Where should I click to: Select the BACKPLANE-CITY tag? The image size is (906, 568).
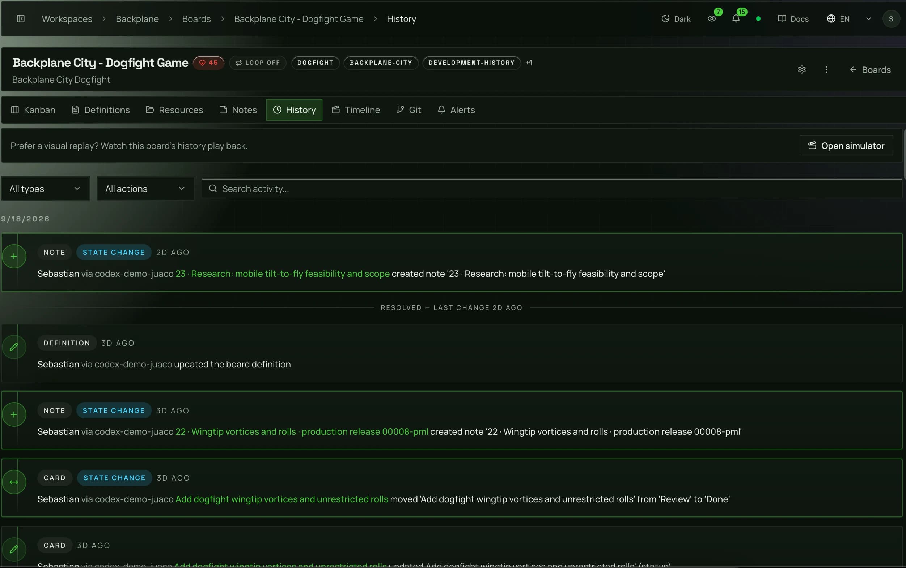point(381,63)
